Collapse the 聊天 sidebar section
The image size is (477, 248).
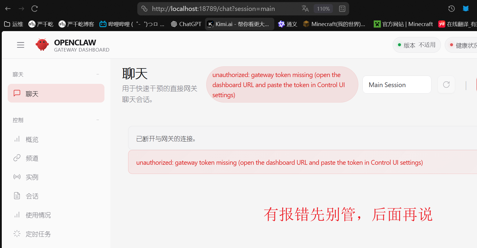[x=98, y=74]
